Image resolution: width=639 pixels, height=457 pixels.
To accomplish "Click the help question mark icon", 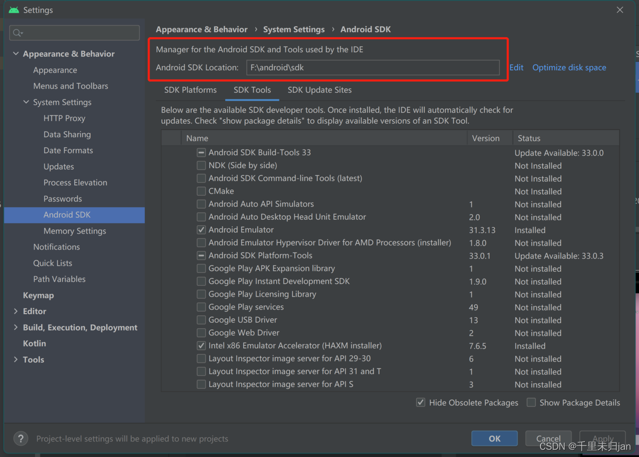I will pos(21,438).
